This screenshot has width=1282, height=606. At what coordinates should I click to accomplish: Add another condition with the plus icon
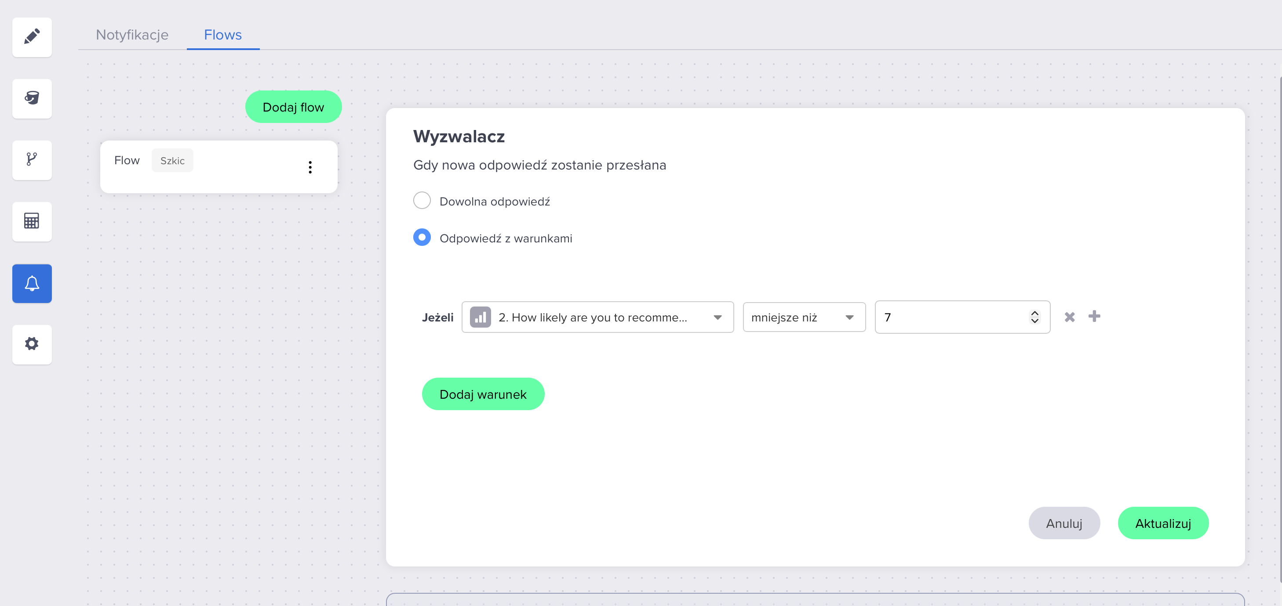coord(1094,316)
